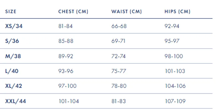This screenshot has height=112, width=220.
Task: Click hips value 98-100 for M
Action: click(x=174, y=56)
